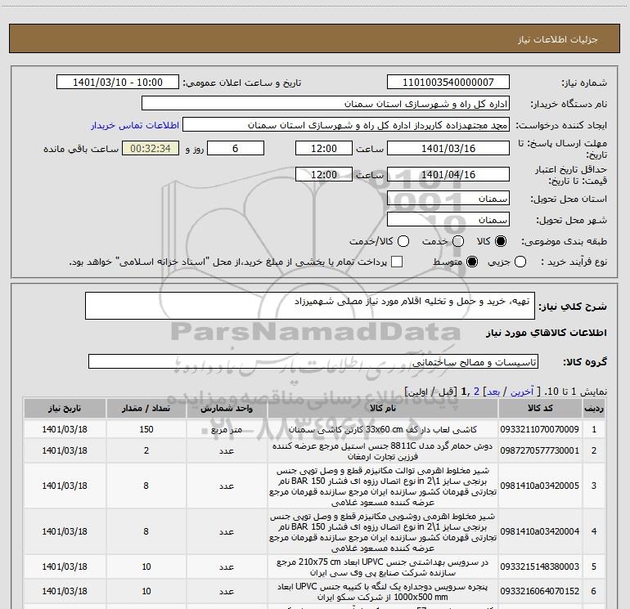Select item code 0933211070070009
Screen dimensions: 630x609
tap(540, 429)
